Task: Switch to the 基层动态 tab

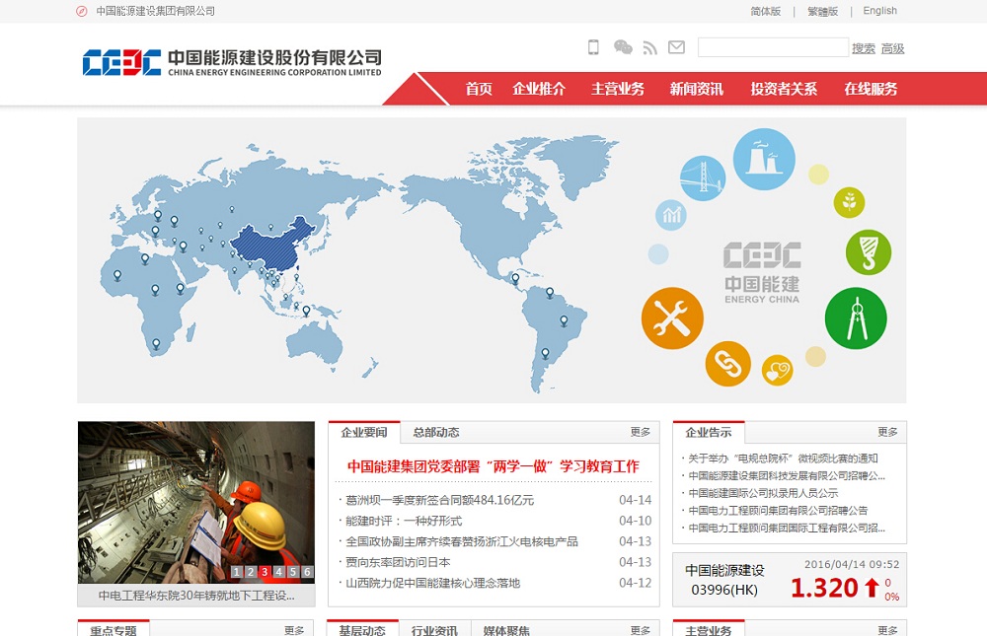Action: point(362,629)
